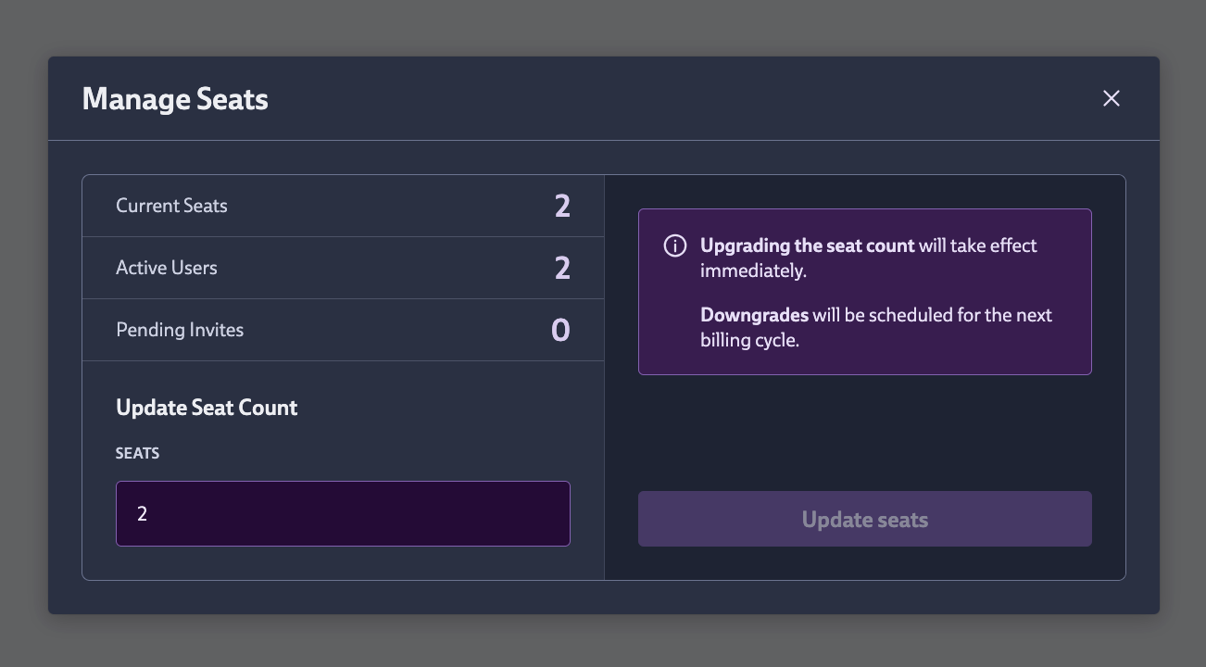The width and height of the screenshot is (1206, 667).
Task: Click the Update Seat Count heading
Action: pyautogui.click(x=206, y=408)
